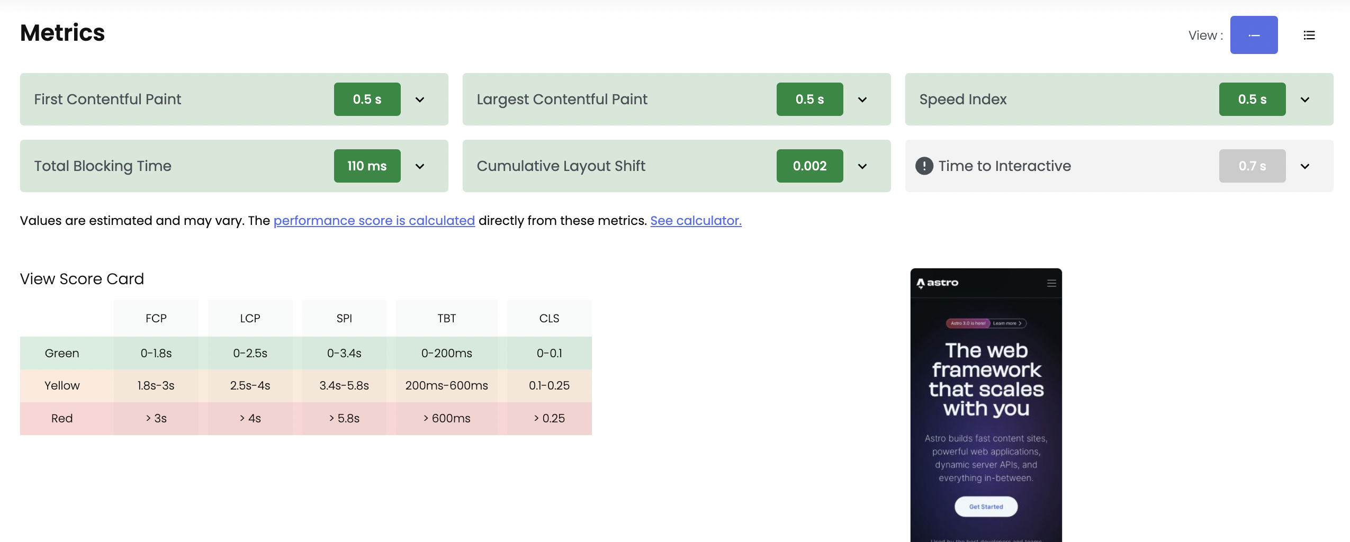This screenshot has width=1350, height=542.
Task: Switch to card view of metrics
Action: tap(1254, 35)
